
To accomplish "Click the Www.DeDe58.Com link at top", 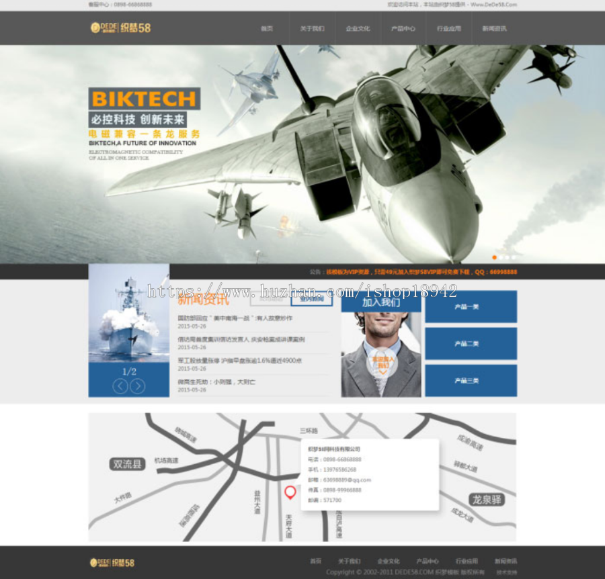I will tap(493, 5).
